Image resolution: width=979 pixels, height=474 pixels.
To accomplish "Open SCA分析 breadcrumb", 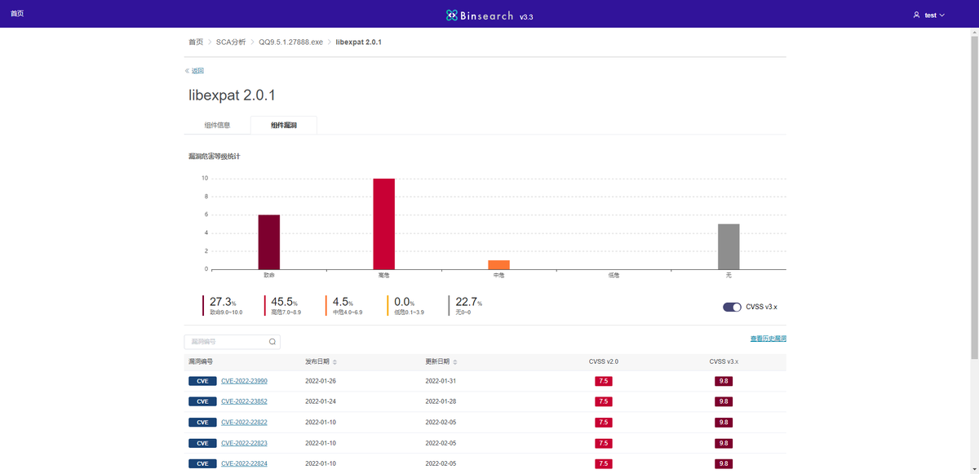I will (231, 42).
